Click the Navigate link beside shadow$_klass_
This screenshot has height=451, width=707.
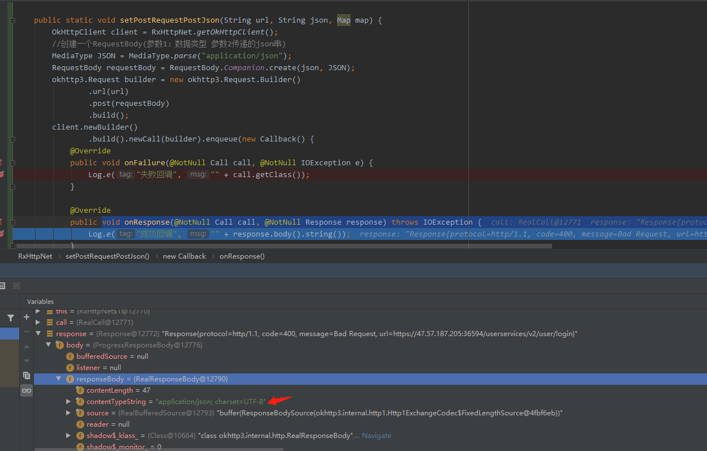(377, 435)
